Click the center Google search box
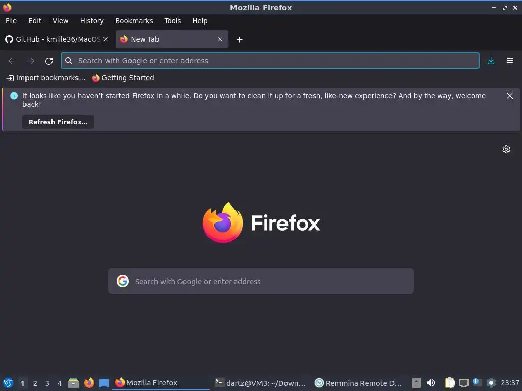 [x=261, y=281]
